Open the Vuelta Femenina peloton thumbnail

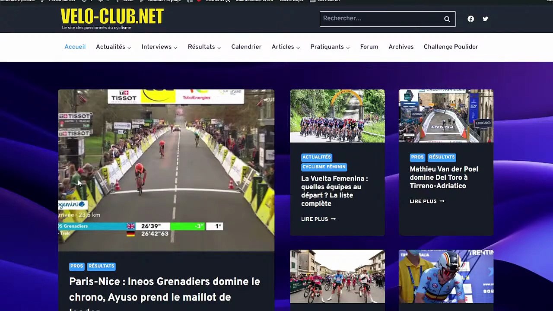point(337,116)
